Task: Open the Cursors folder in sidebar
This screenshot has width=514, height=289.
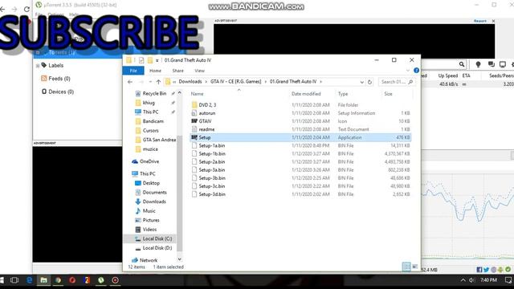Action: click(150, 130)
